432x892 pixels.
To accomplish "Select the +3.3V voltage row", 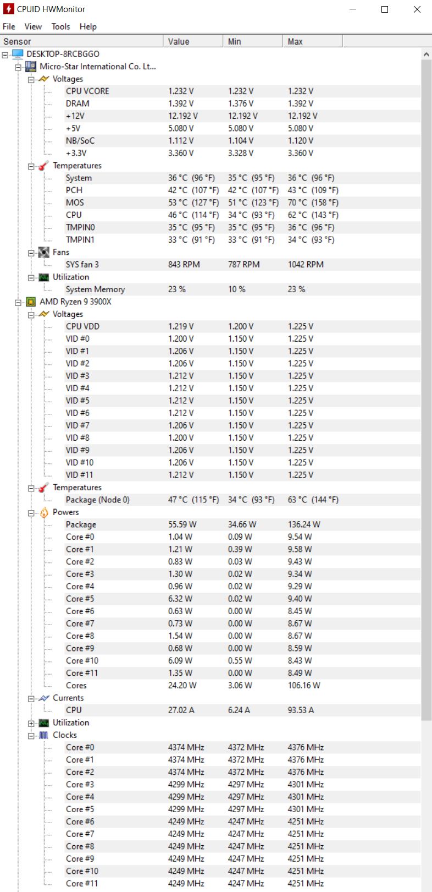I will coord(242,153).
